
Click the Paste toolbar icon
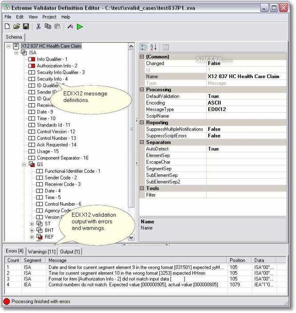tap(57, 26)
